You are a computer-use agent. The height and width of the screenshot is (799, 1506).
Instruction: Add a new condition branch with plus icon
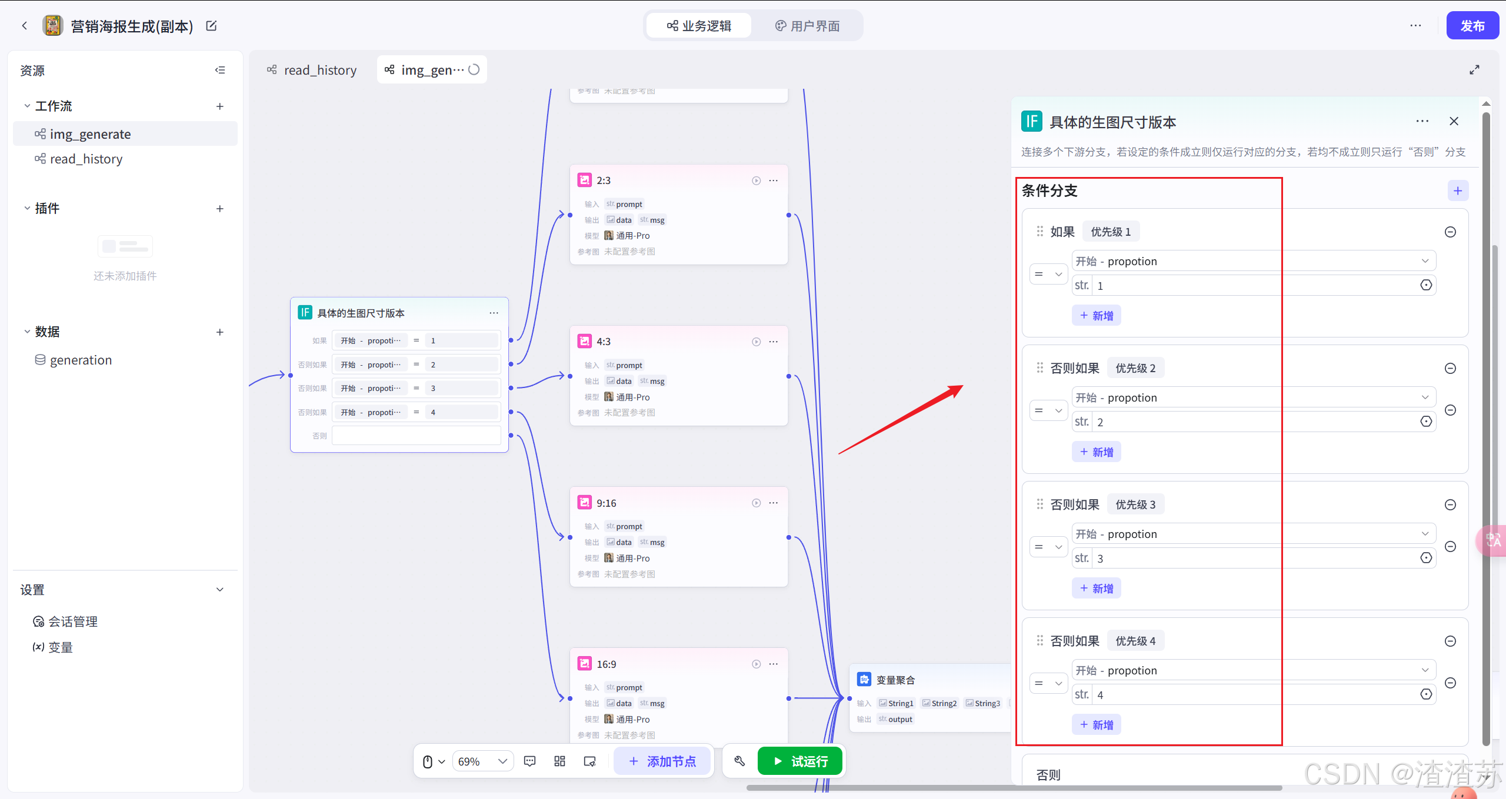coord(1458,190)
